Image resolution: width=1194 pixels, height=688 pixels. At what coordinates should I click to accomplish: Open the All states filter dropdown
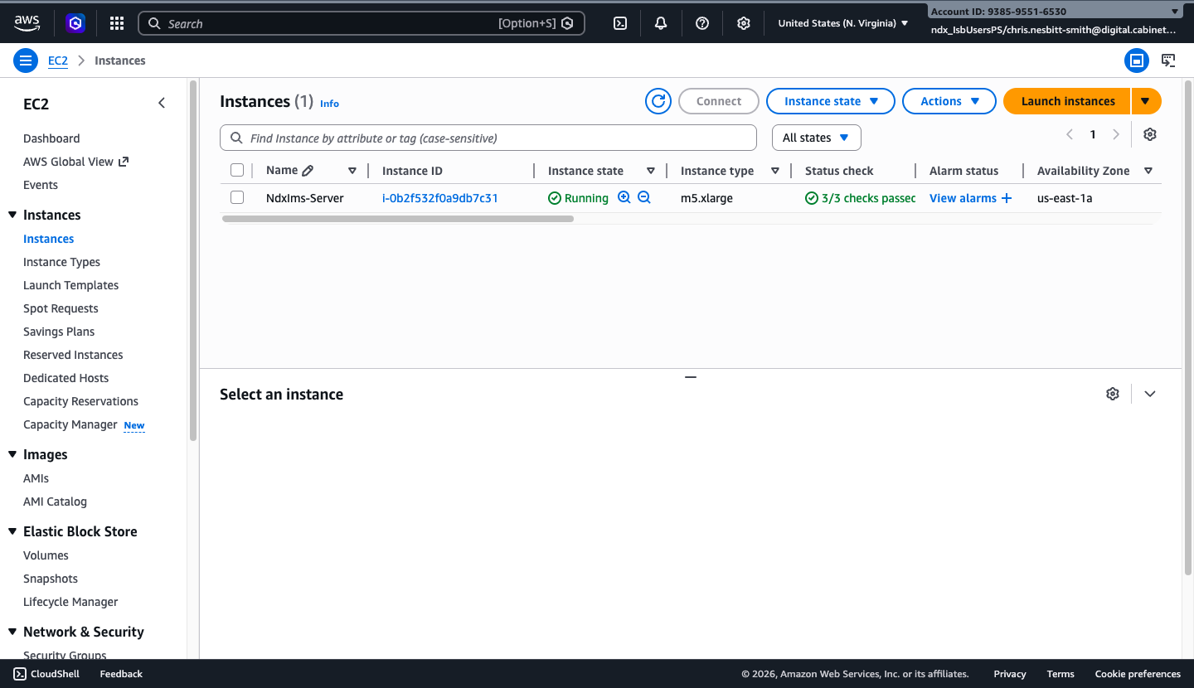pos(816,137)
